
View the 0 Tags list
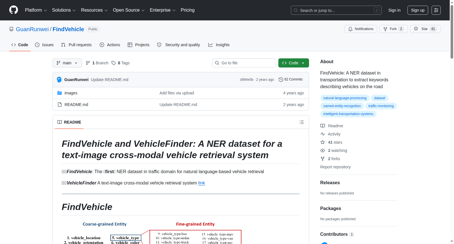pos(121,63)
